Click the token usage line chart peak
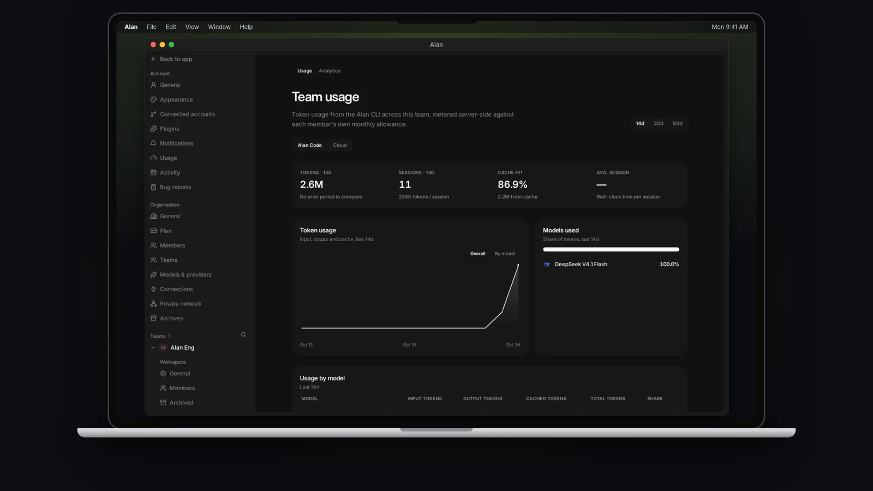Screen dimensions: 873x491 pos(518,265)
